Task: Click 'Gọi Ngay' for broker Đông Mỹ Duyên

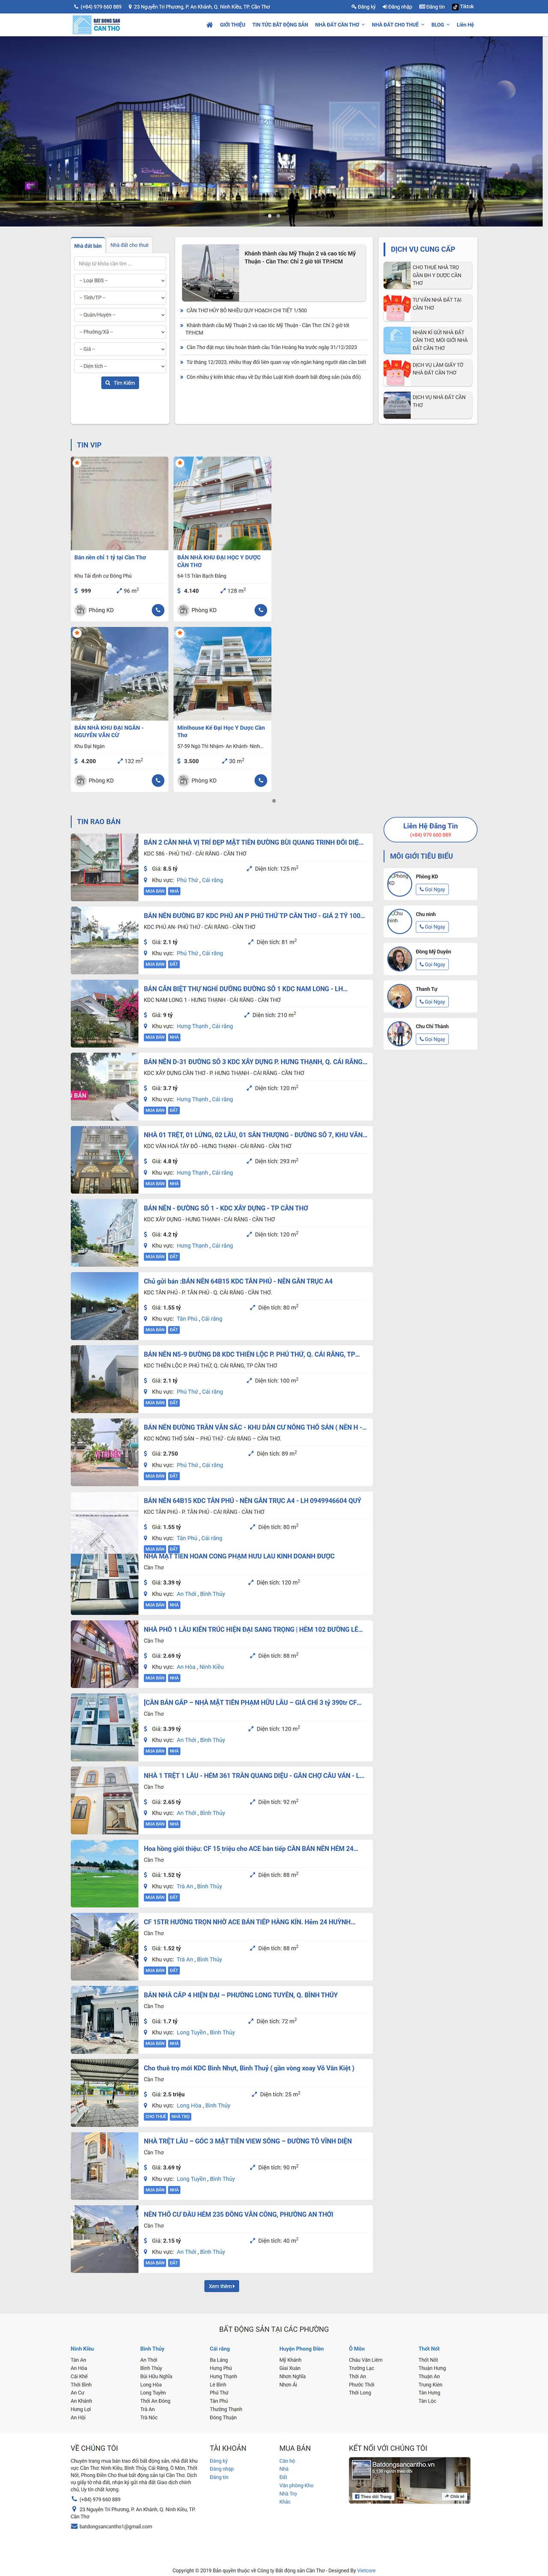Action: 432,965
